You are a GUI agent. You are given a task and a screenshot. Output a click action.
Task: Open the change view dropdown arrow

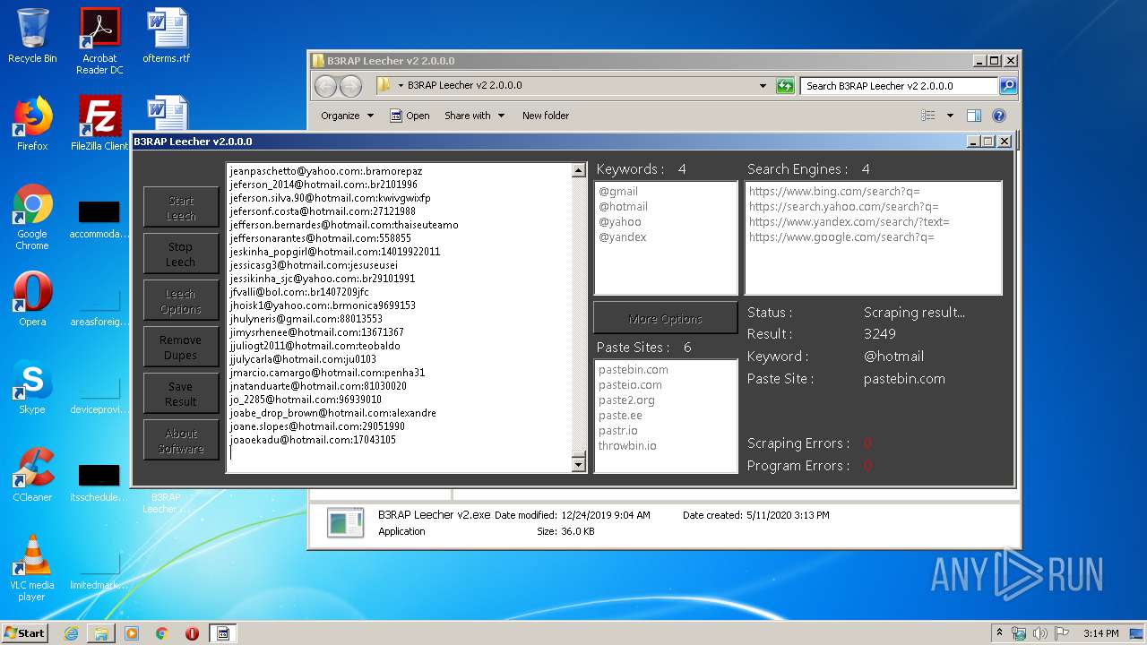coord(950,116)
